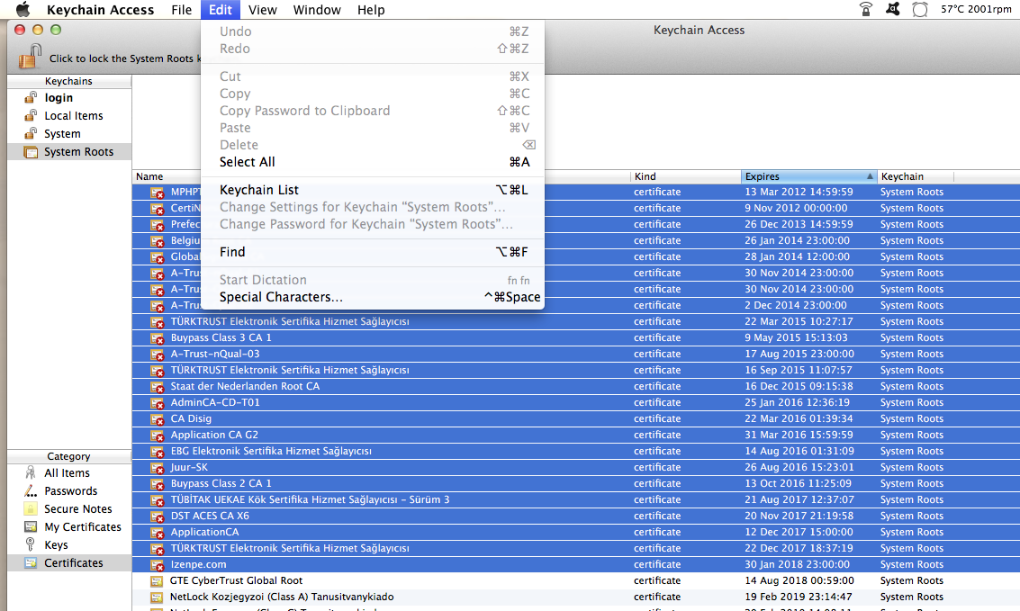Choose Special Characters from the Edit menu
1020x611 pixels.
[373, 297]
